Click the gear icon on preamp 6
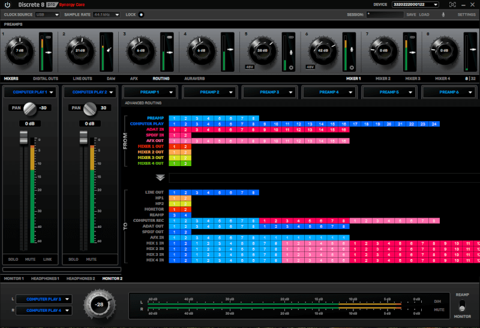Screen dimensions: 480x328 [x=352, y=67]
